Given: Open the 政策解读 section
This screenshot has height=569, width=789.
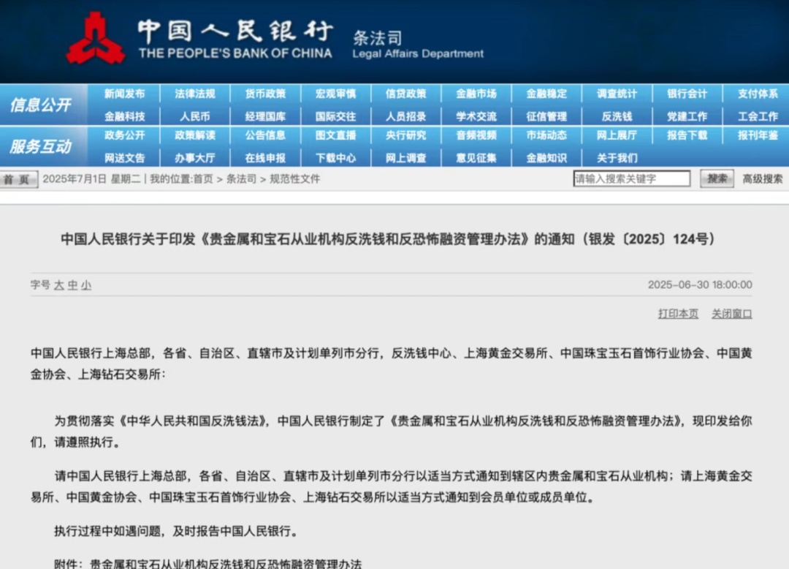Looking at the screenshot, I should tap(196, 135).
